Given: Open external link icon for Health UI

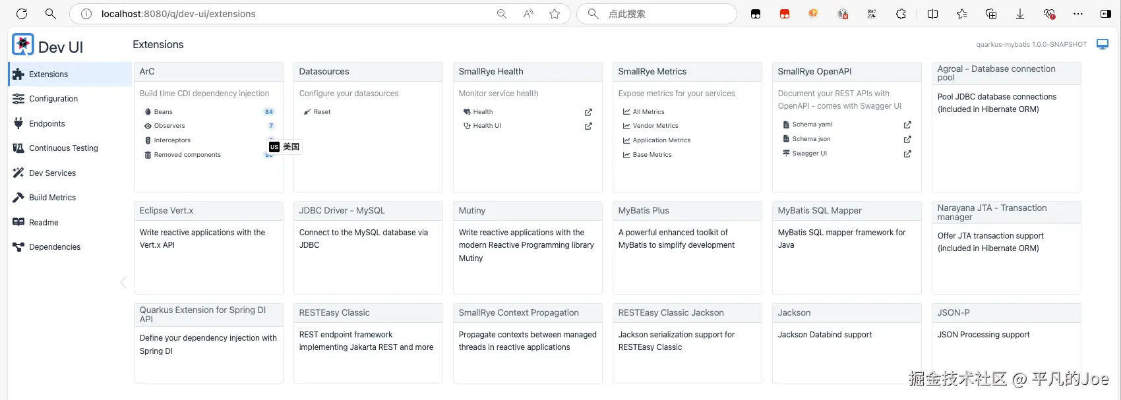Looking at the screenshot, I should pyautogui.click(x=588, y=126).
